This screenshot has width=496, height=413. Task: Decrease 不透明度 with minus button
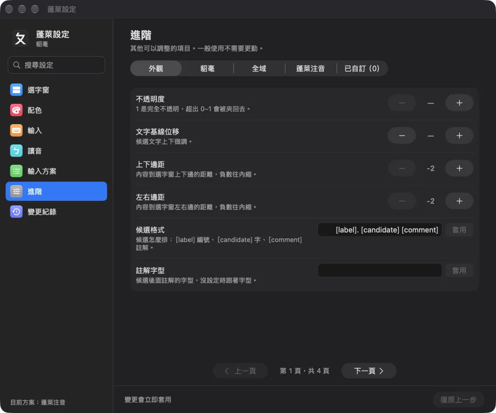tap(402, 103)
